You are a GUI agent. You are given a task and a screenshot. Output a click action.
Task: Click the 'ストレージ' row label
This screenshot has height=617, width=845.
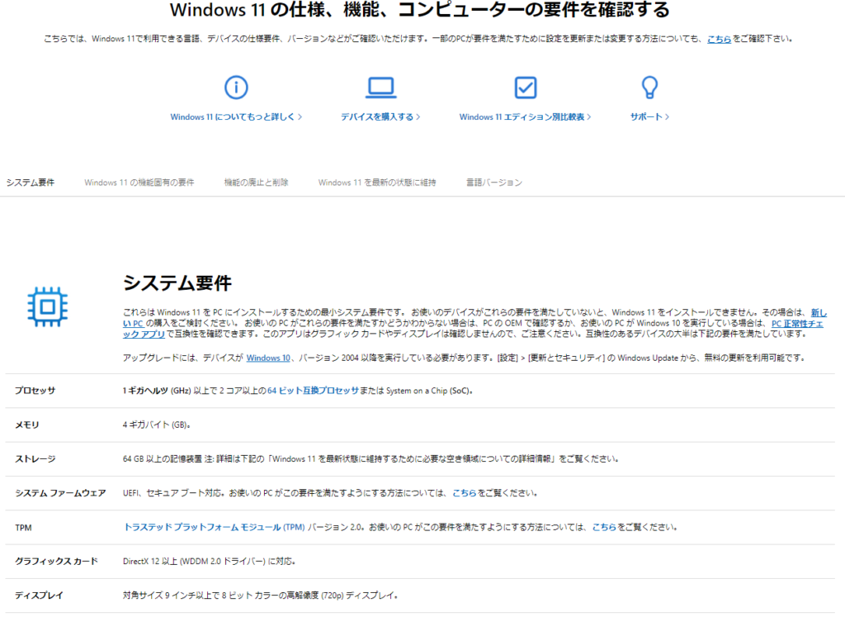(x=35, y=459)
